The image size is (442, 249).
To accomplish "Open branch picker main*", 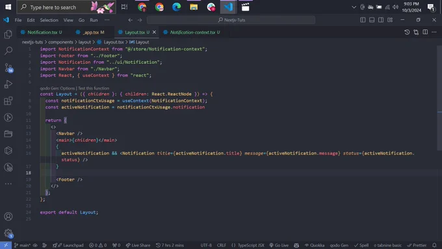I will (22, 245).
